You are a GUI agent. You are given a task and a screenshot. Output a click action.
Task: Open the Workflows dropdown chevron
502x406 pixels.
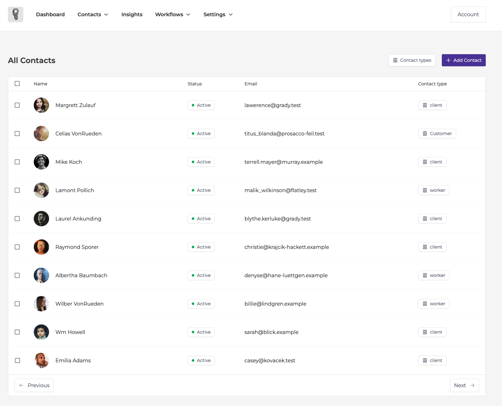click(188, 14)
